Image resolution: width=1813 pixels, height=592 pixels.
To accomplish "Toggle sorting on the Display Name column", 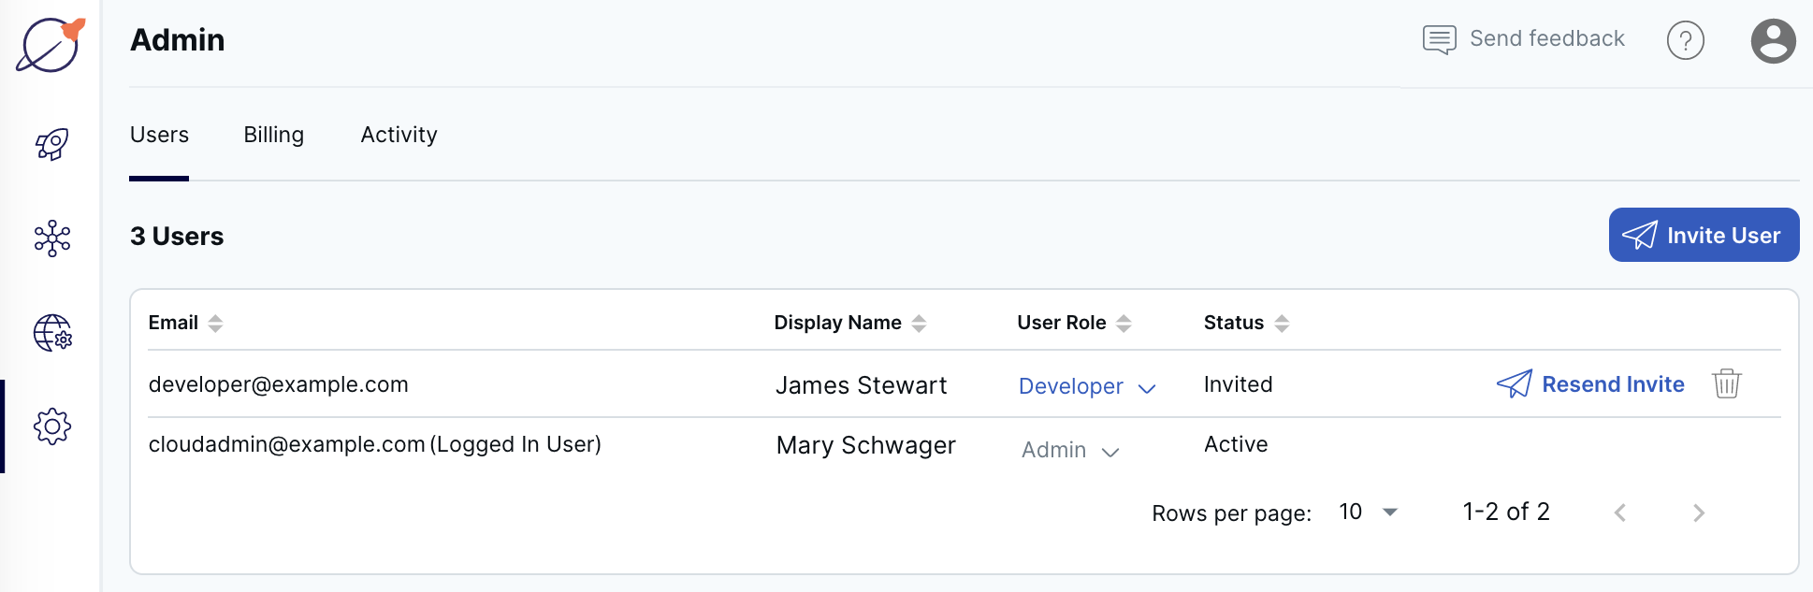I will 921,322.
